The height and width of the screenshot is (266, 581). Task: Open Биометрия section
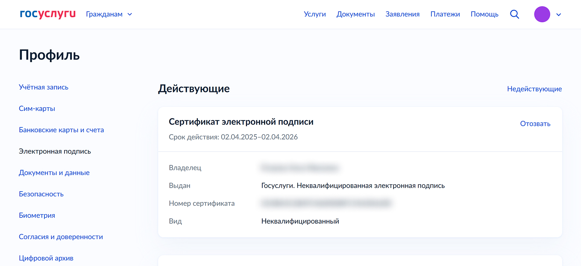click(37, 215)
